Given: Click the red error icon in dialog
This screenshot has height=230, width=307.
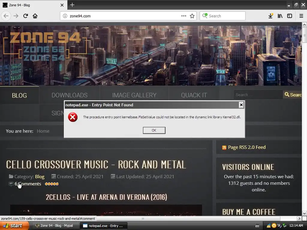Looking at the screenshot, I should 73,117.
